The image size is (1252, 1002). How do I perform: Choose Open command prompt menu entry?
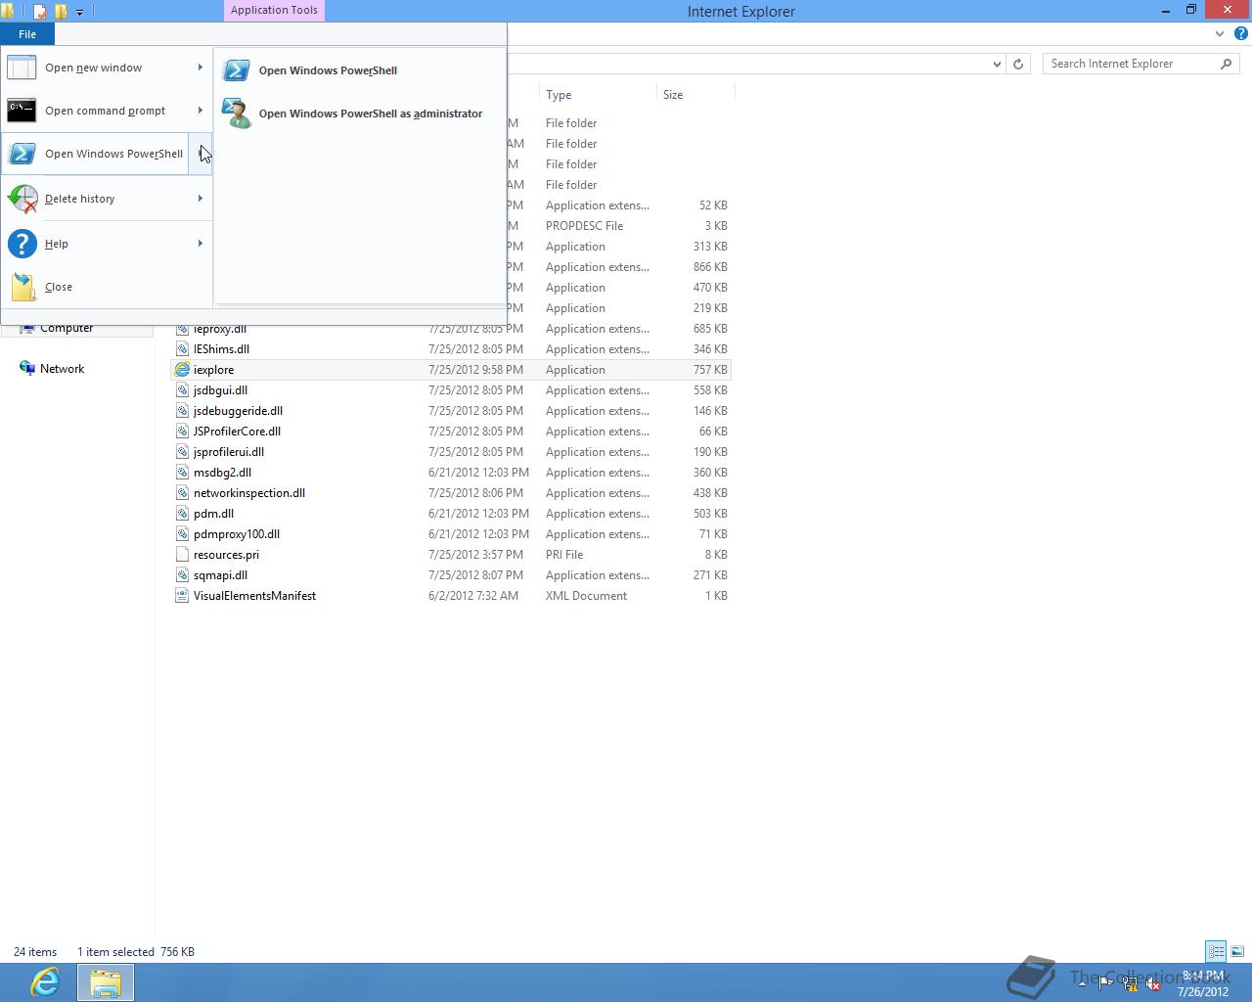pyautogui.click(x=106, y=111)
